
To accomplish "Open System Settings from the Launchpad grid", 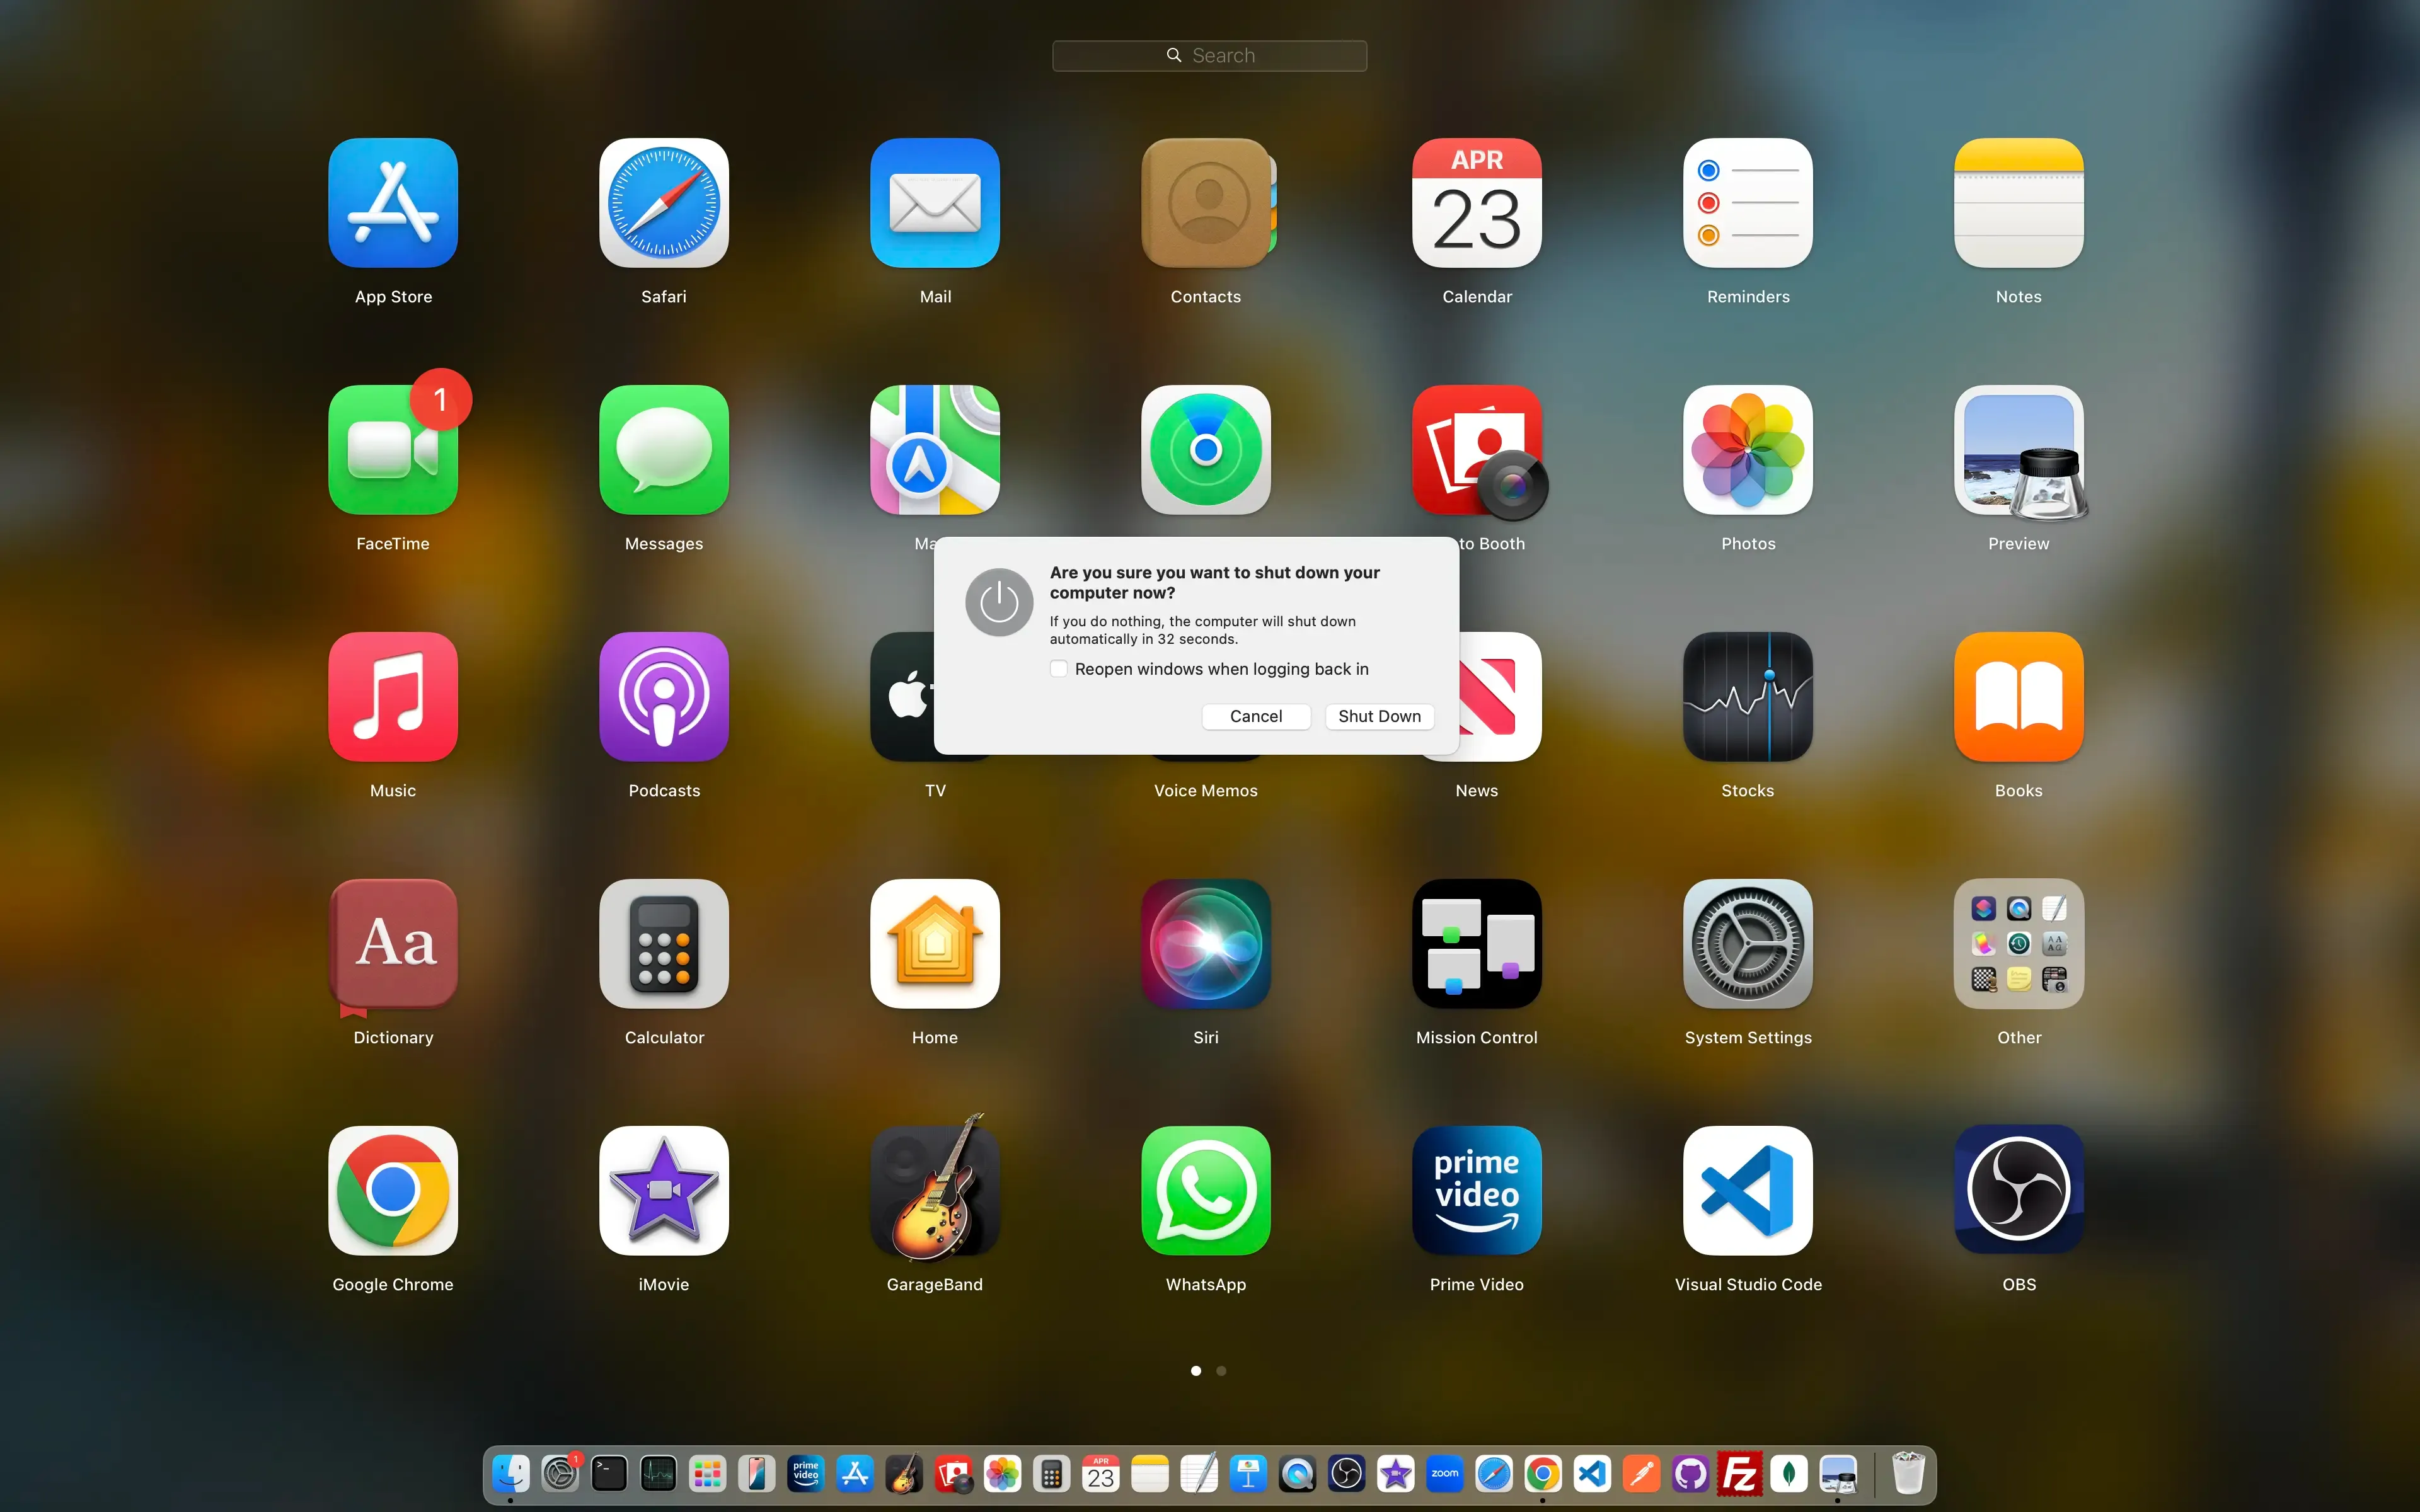I will click(x=1748, y=944).
